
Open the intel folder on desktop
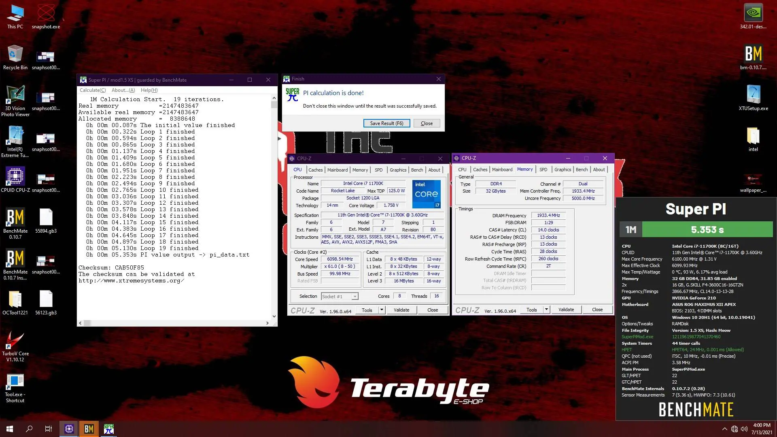[x=753, y=139]
